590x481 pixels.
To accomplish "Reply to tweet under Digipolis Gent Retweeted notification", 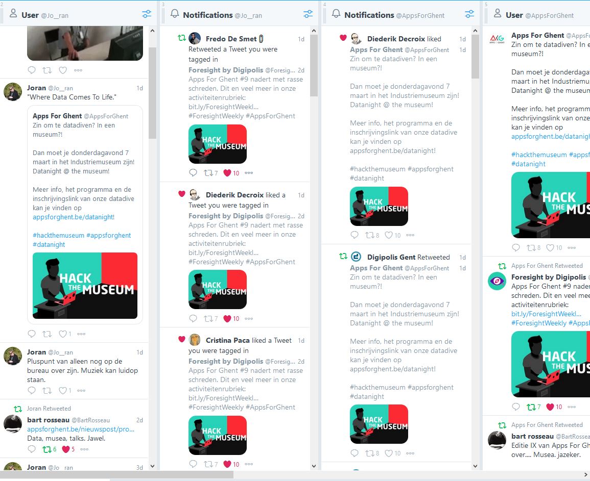I will [x=355, y=453].
